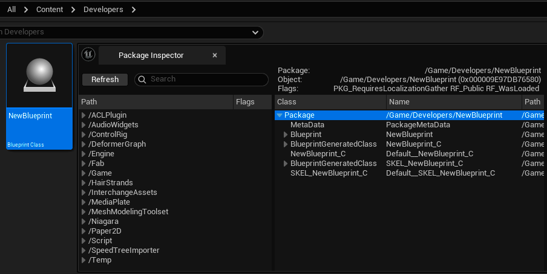Sort by the Class column header
The height and width of the screenshot is (274, 547).
pos(330,102)
